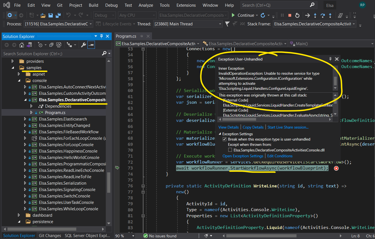Screen dimensions: 375x239
Task: Open Properties wrench icon in Solution Explorer
Action: [x=83, y=45]
